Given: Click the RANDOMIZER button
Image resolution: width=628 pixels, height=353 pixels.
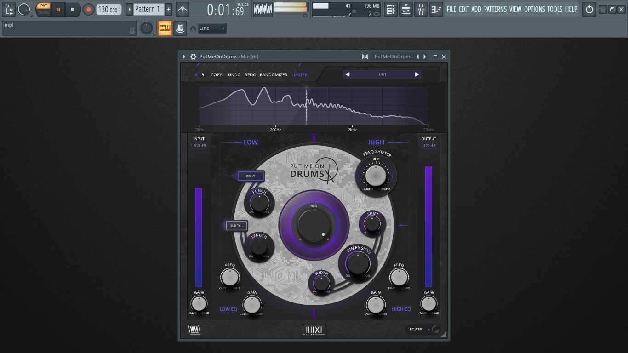Looking at the screenshot, I should click(274, 75).
